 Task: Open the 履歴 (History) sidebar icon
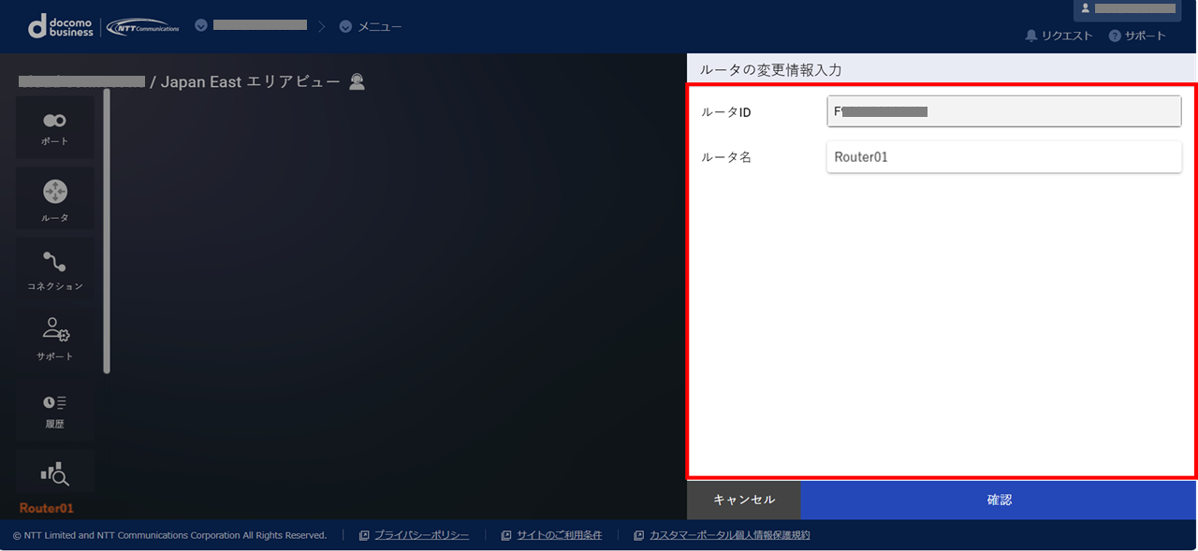54,410
